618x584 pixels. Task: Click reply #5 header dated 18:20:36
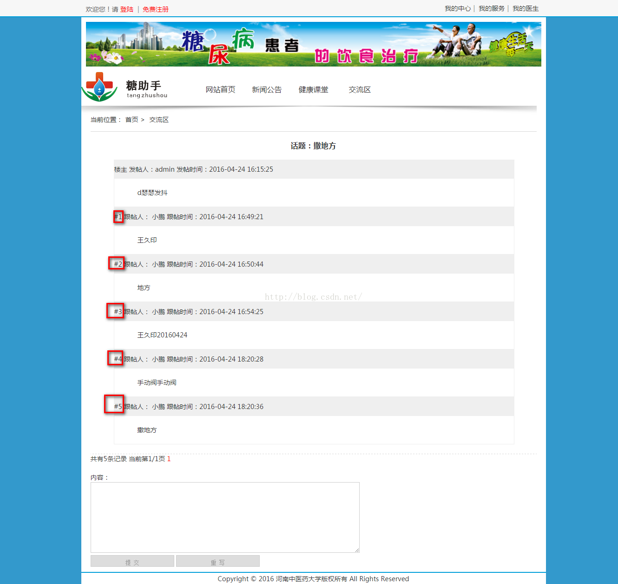(314, 407)
